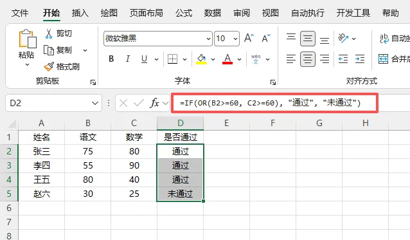The image size is (410, 240).
Task: Click the Copy icon
Action: [x=49, y=50]
